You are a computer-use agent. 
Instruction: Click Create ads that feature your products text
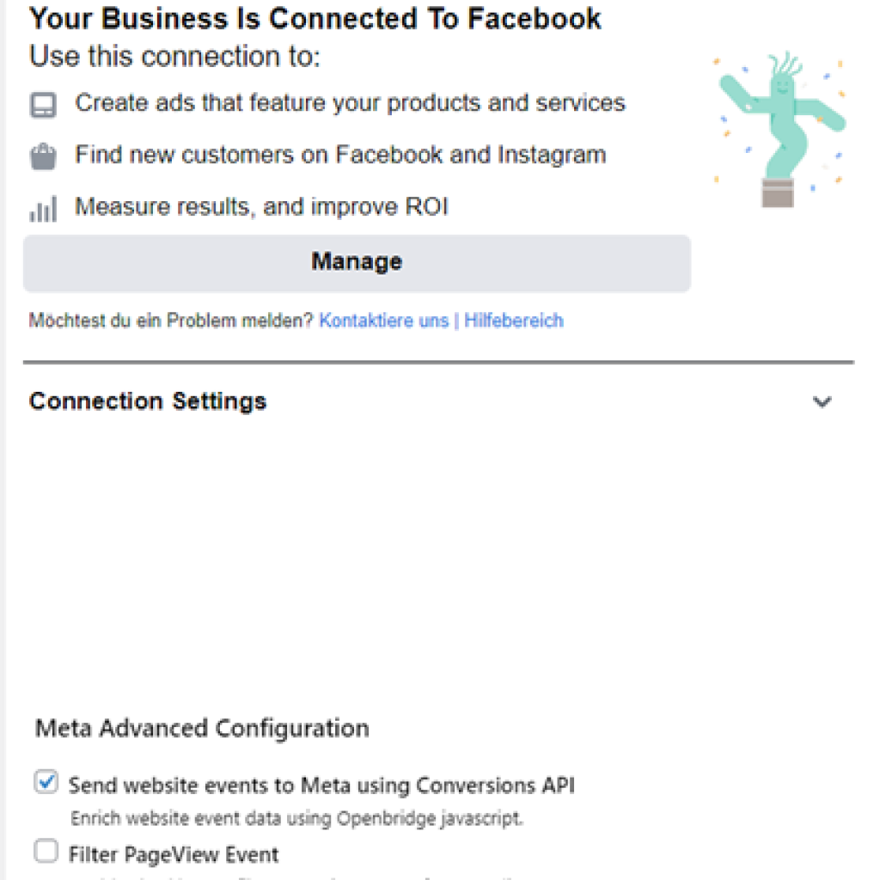point(351,103)
